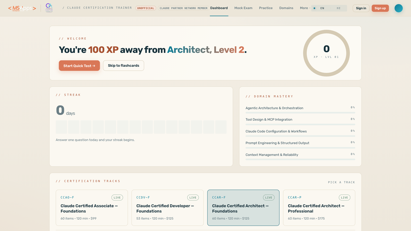Select Prompt Engineering & Structured Output domain

pyautogui.click(x=300, y=145)
